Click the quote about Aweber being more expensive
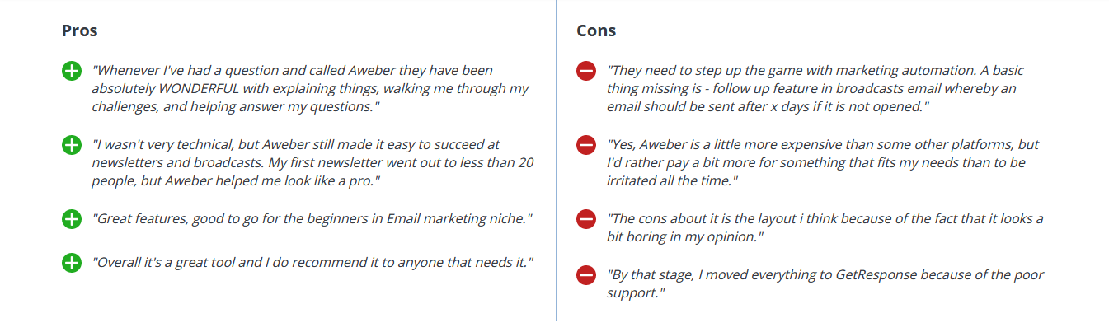 tap(823, 162)
